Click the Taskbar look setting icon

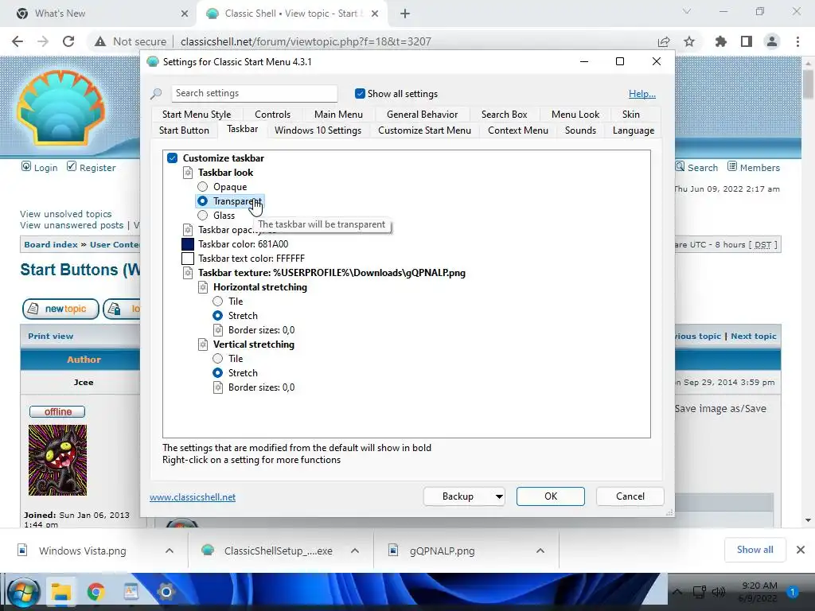[188, 173]
